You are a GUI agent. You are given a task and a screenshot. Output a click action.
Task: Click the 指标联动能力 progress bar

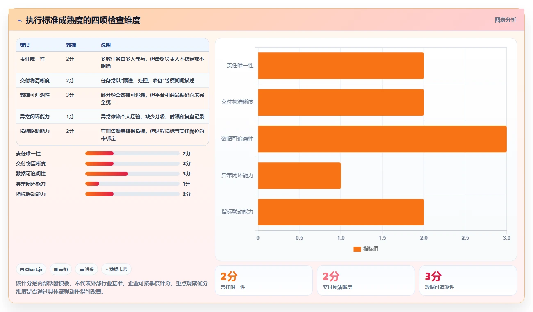pyautogui.click(x=132, y=194)
